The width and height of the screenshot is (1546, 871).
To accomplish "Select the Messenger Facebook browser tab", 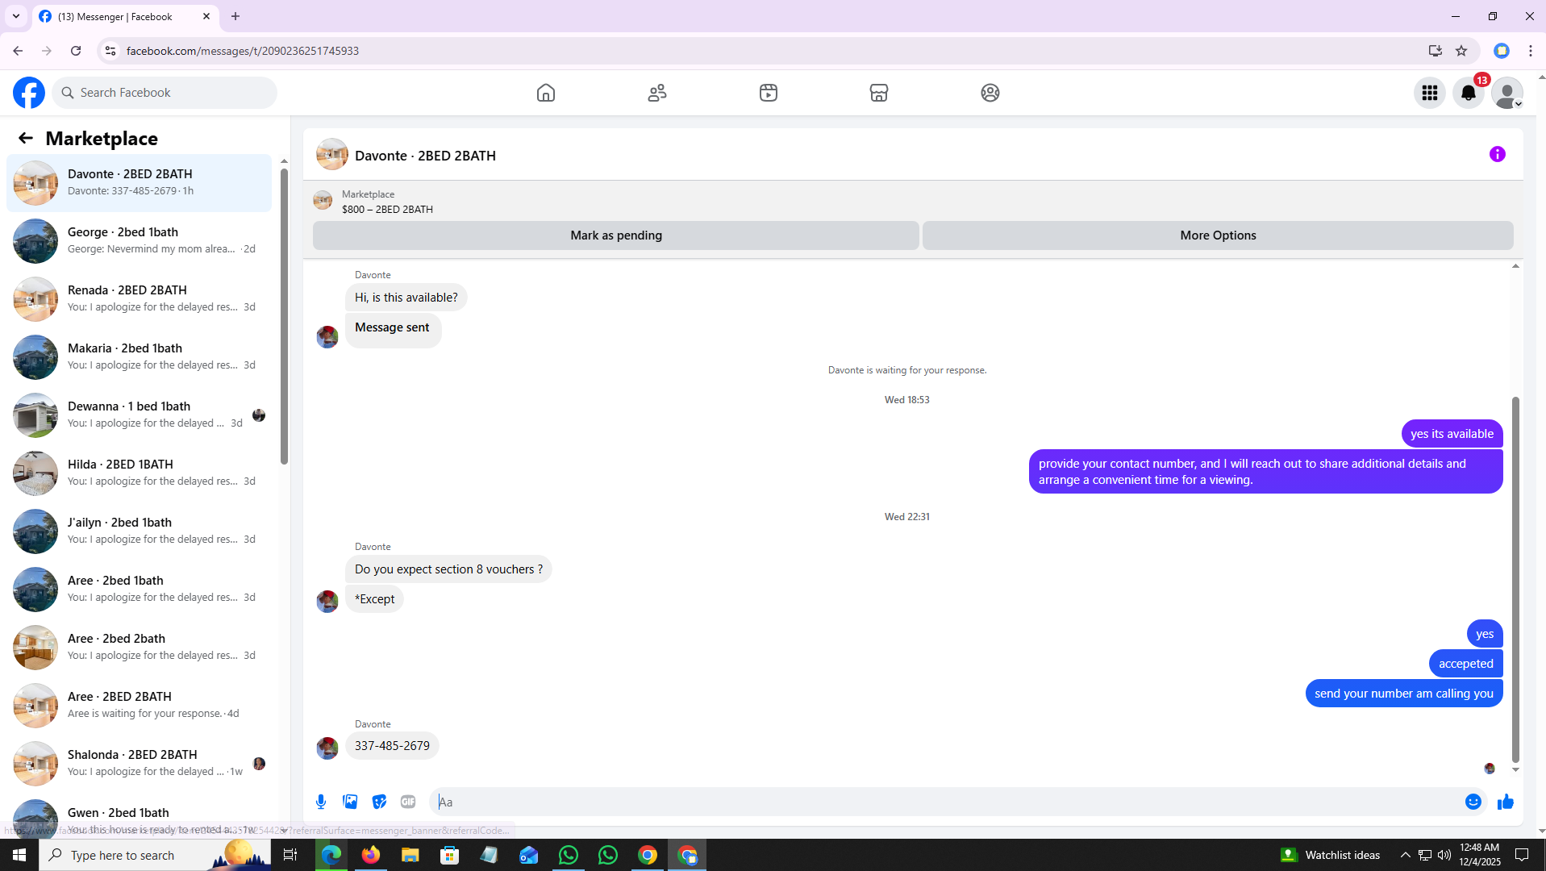I will 125,16.
